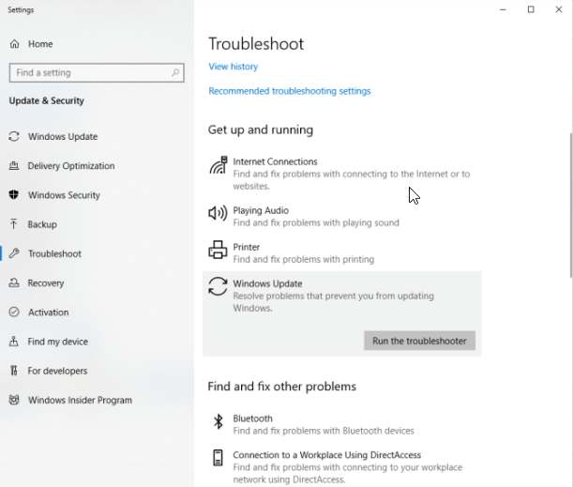Viewport: 573px width, 487px height.
Task: Click the Delivery Optimization icon
Action: tap(14, 166)
